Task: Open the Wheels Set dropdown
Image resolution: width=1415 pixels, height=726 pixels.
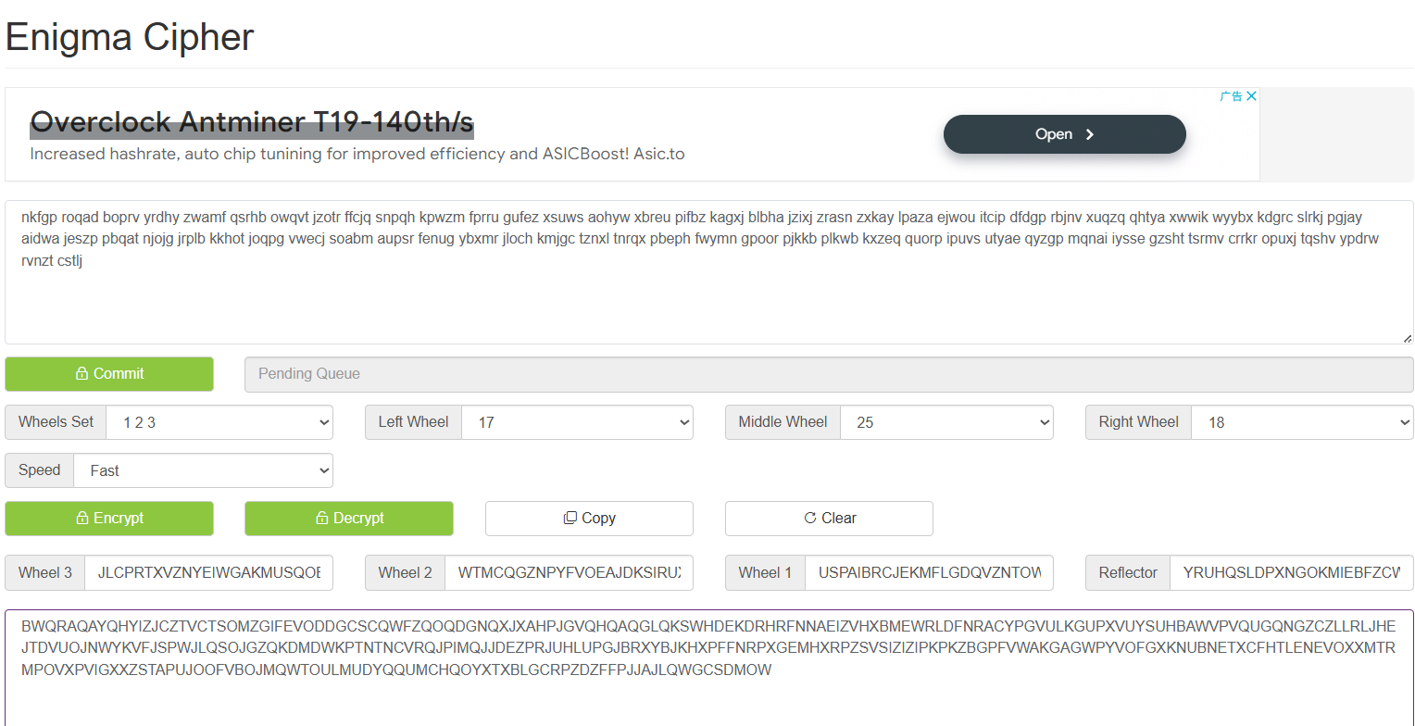Action: click(x=219, y=422)
